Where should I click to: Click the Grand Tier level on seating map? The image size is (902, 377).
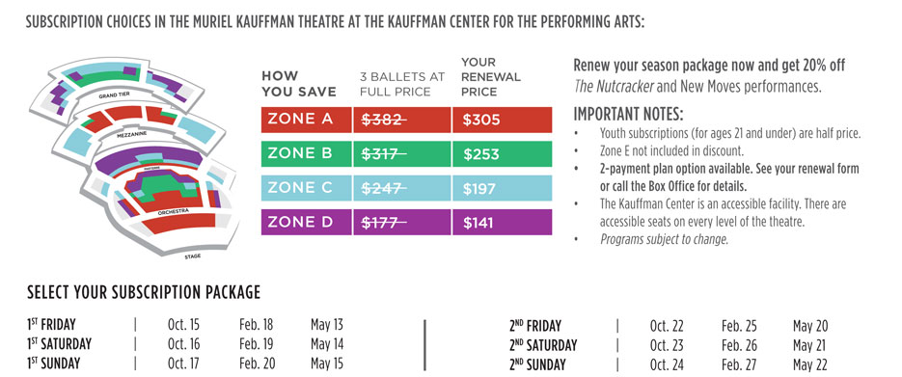pyautogui.click(x=112, y=95)
